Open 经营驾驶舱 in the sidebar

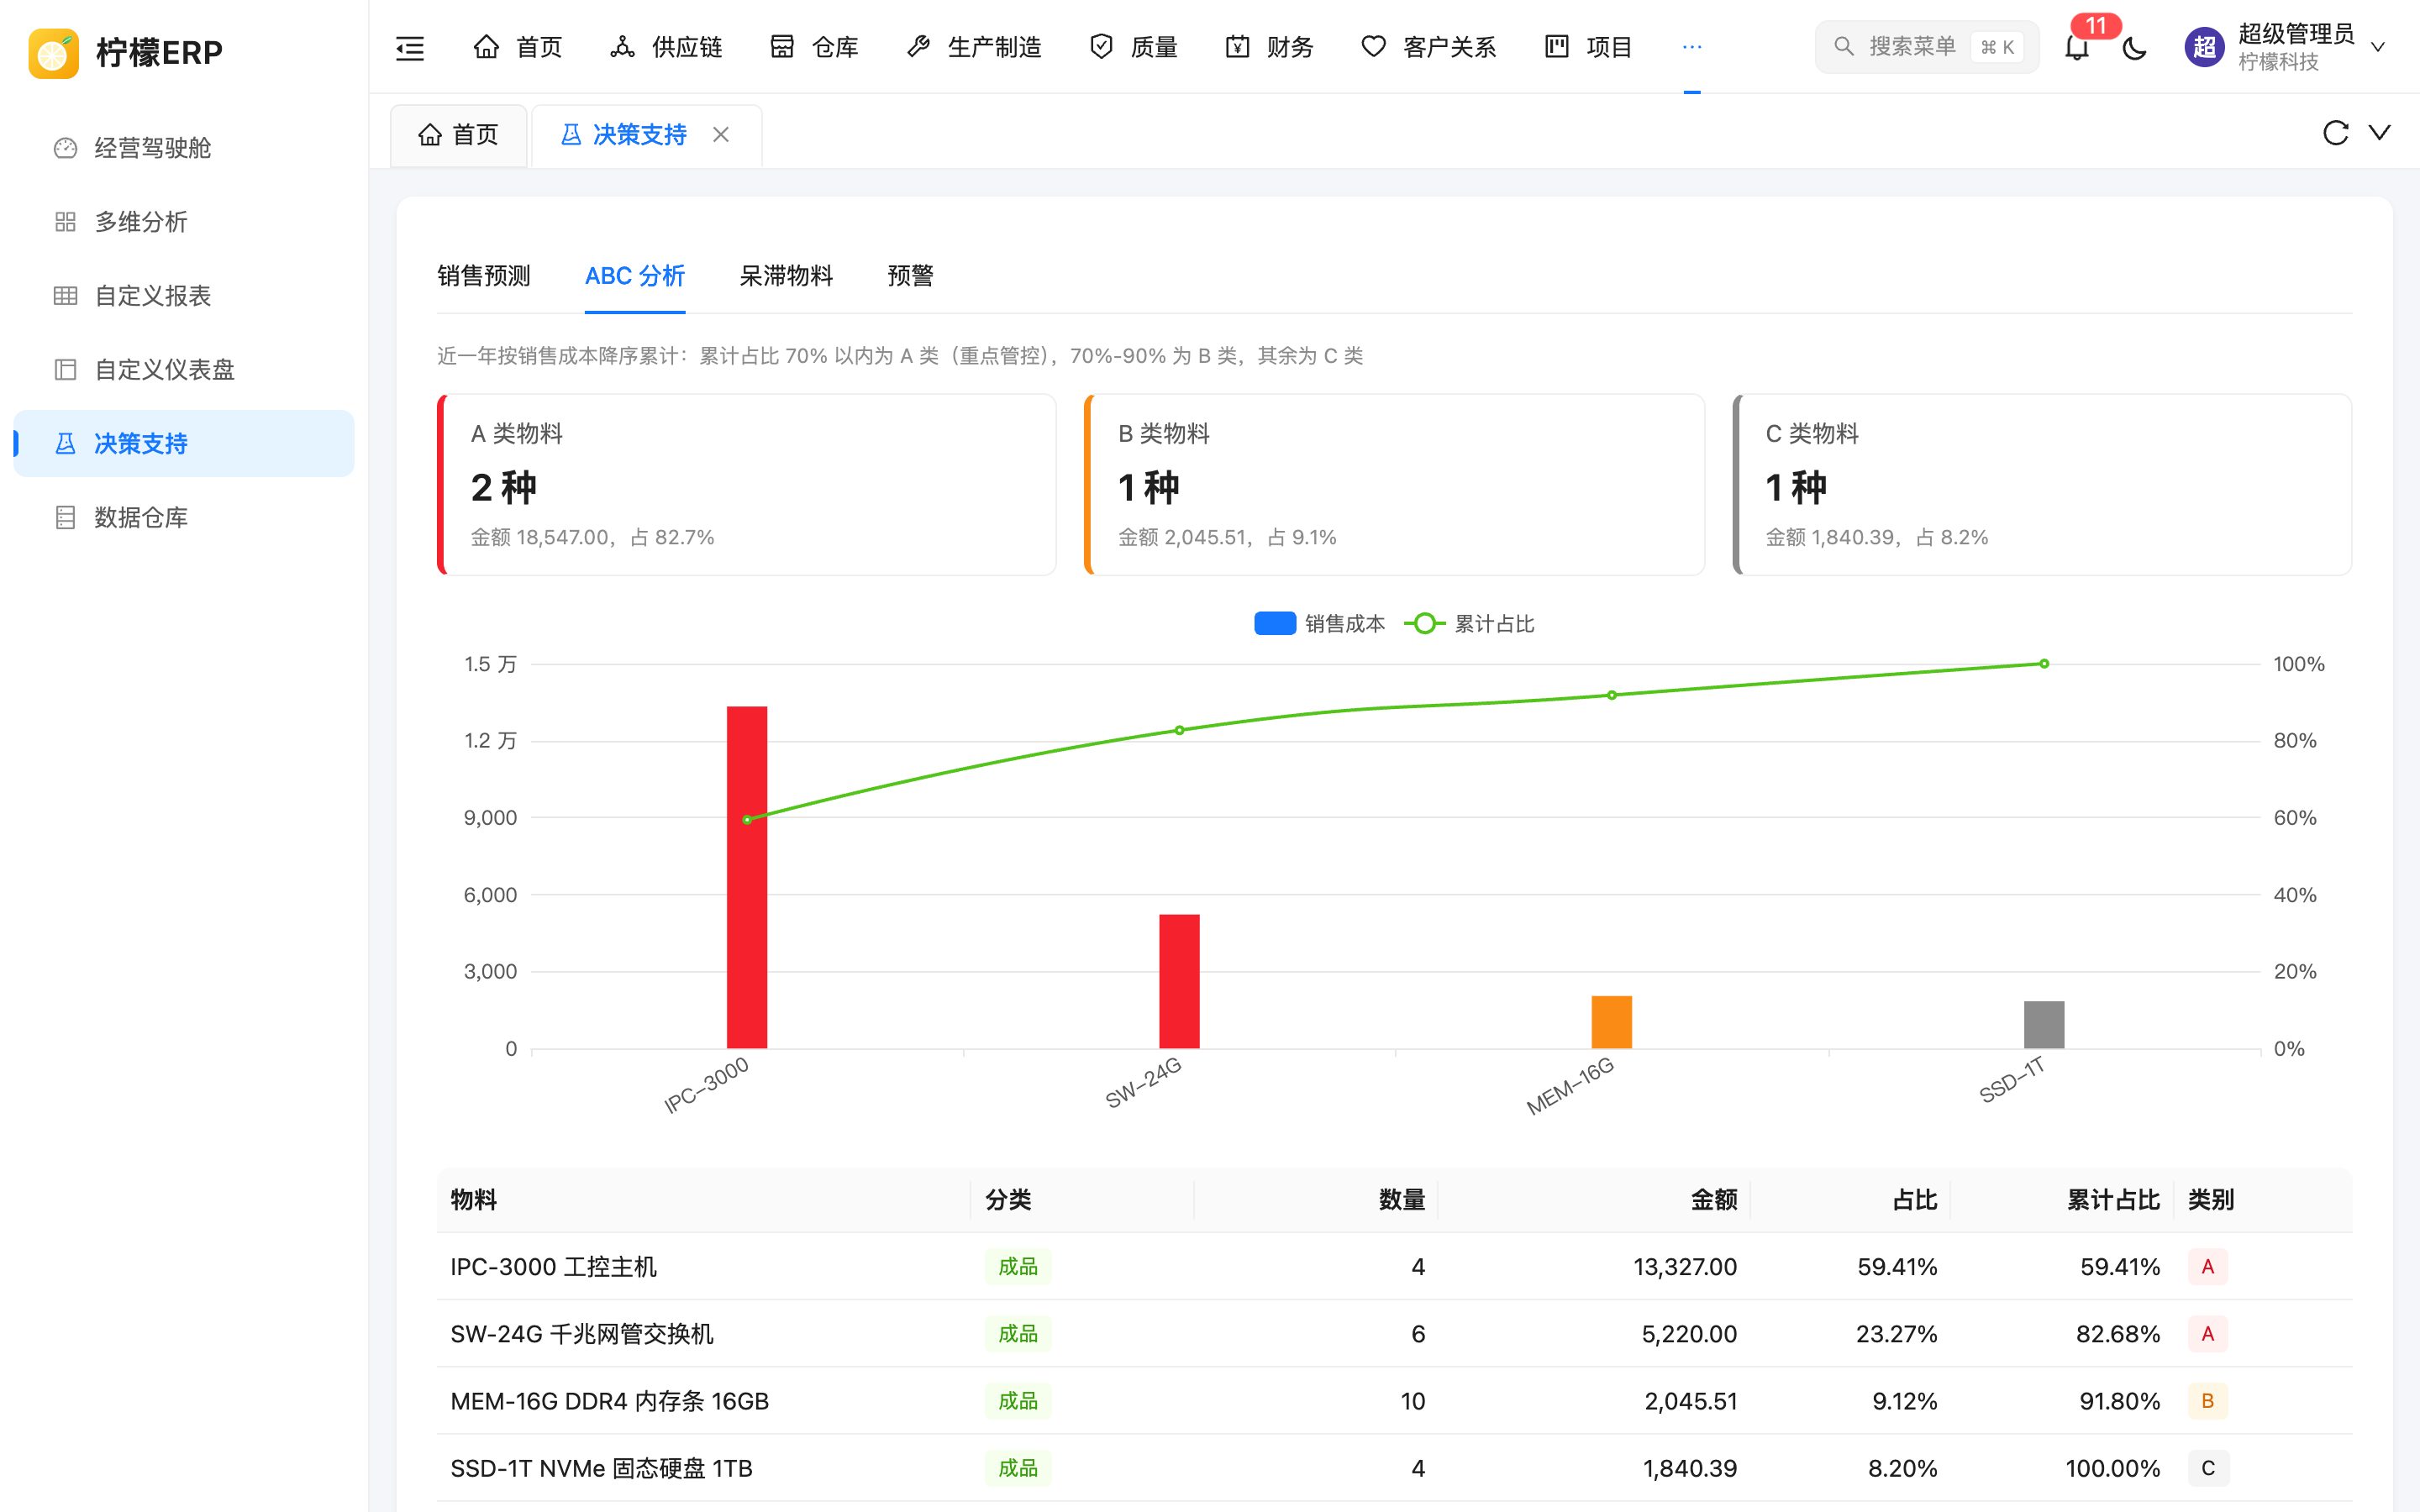coord(184,148)
